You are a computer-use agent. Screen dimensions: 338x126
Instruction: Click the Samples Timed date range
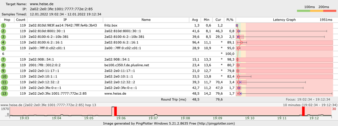point(66,14)
